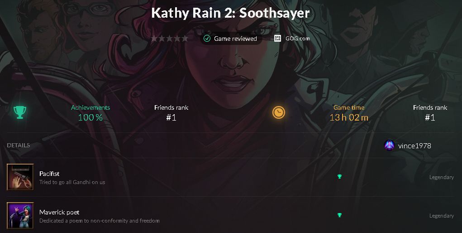
Task: Click the Pacifist unlocked trophy icon
Action: click(x=339, y=177)
